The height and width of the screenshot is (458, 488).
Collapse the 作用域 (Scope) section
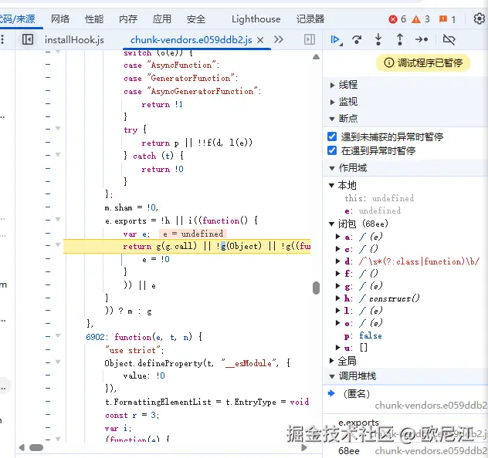click(x=332, y=168)
